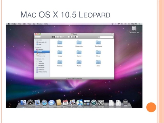Select the Macintosh HD desktop drive icon
The image size is (164, 123).
pyautogui.click(x=134, y=29)
